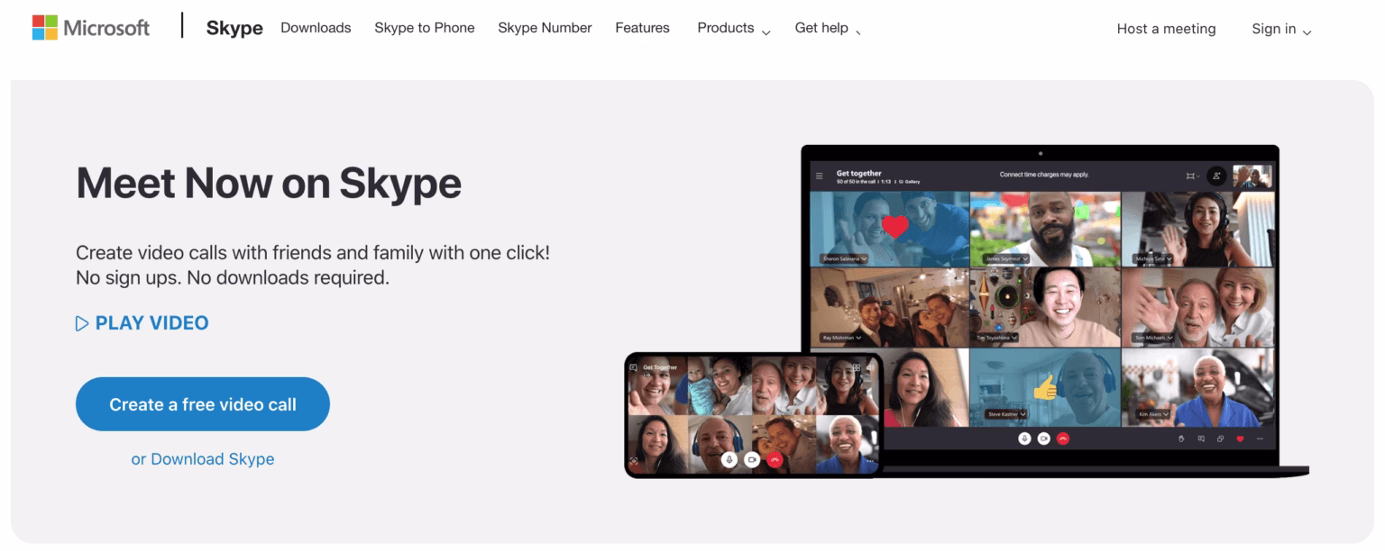Mute the microphone on the laptop call
Viewport: 1385px width, 551px height.
point(1024,438)
